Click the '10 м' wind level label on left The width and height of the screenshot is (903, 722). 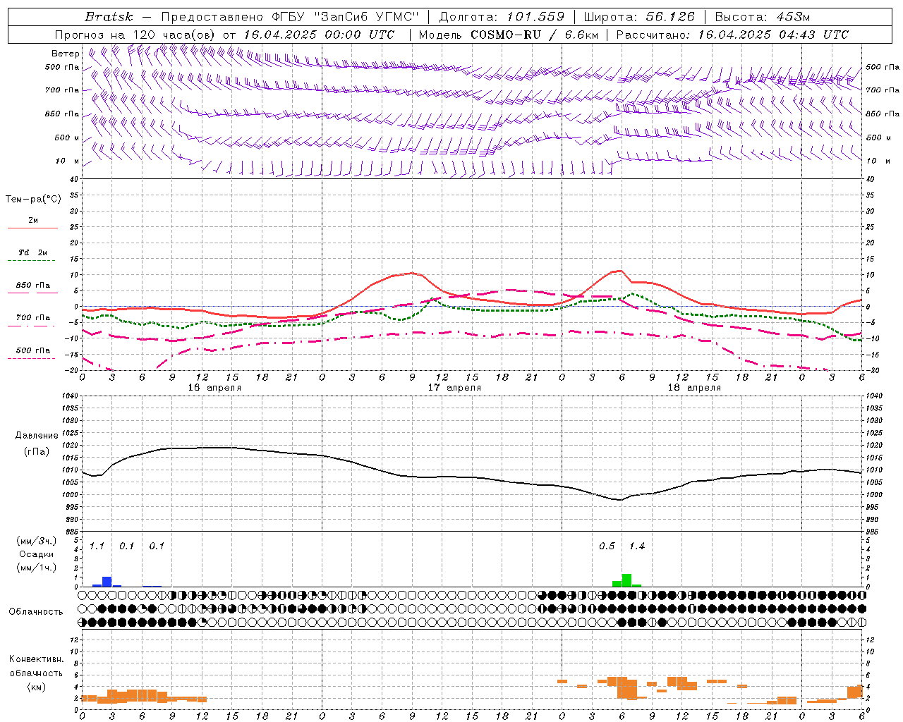68,161
